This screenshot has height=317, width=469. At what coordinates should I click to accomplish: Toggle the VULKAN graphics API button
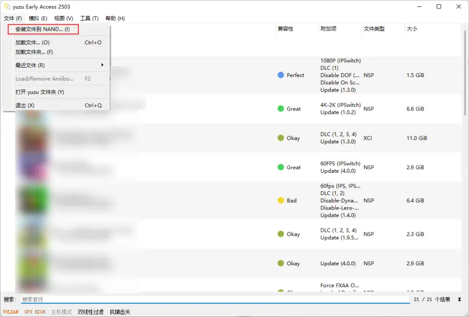(11, 312)
